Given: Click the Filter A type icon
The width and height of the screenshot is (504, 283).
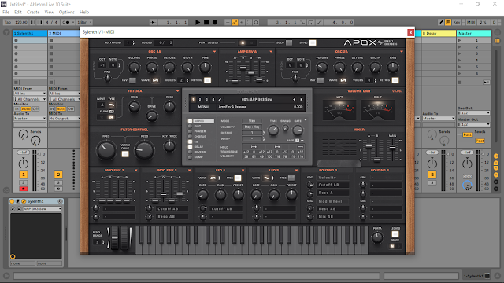Looking at the screenshot, I should tap(112, 105).
